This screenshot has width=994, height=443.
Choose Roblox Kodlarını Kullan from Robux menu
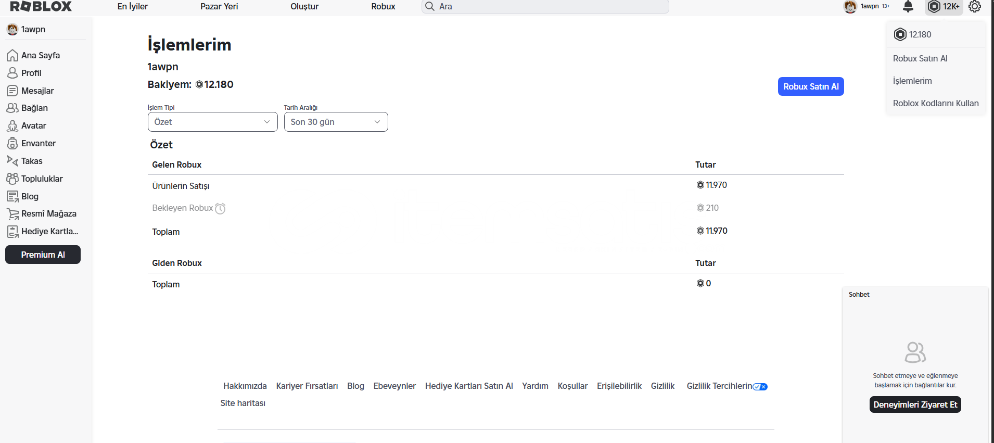click(x=936, y=103)
